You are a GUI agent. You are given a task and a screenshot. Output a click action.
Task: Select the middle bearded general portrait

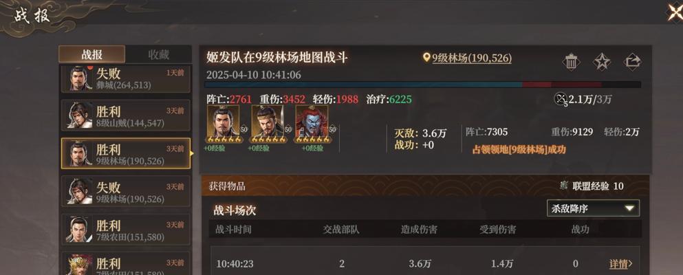point(268,124)
